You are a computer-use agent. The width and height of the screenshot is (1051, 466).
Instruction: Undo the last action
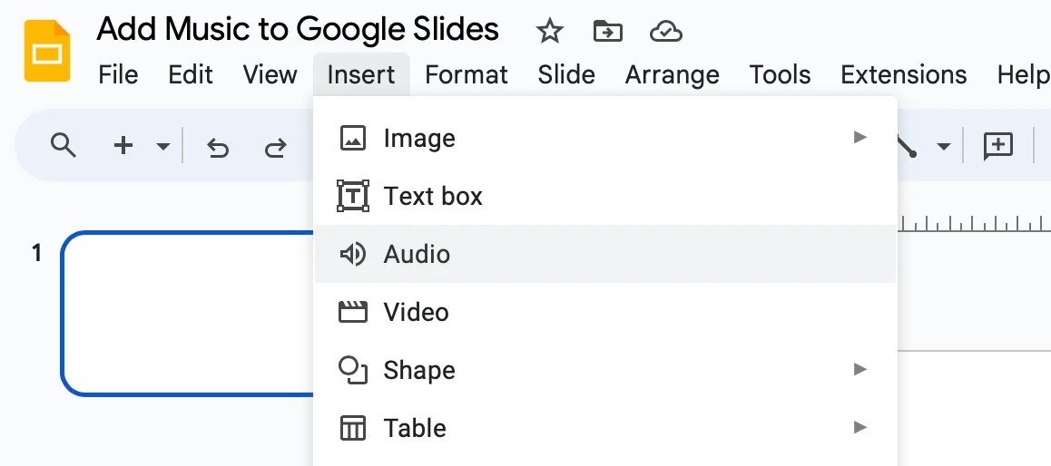coord(218,147)
